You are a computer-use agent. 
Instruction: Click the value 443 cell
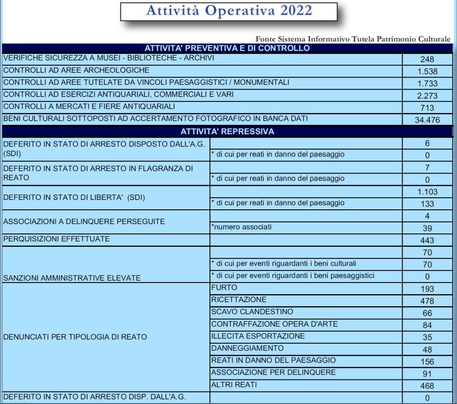pyautogui.click(x=427, y=240)
